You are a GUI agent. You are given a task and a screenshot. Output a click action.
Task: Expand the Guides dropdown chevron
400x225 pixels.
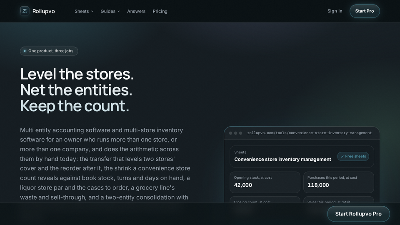click(x=119, y=11)
